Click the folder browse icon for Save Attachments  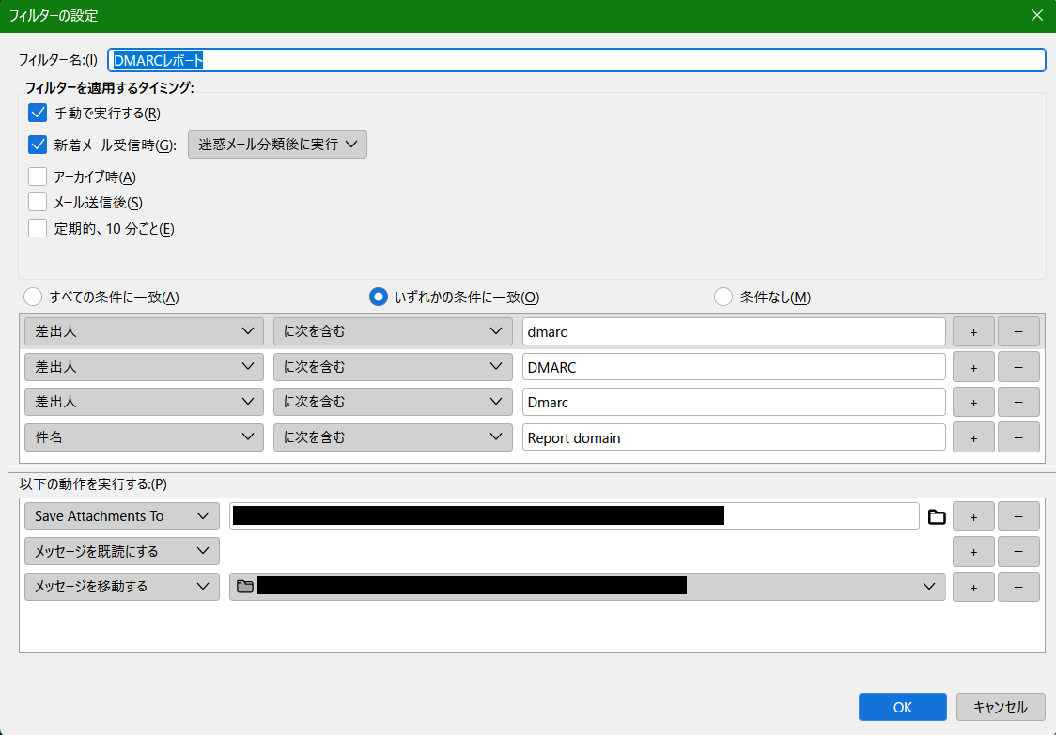pos(936,516)
